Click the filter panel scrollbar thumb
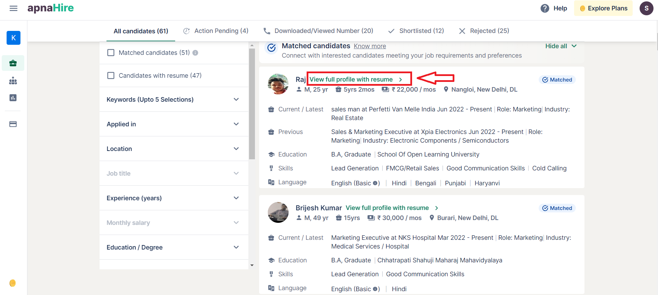 [252, 104]
